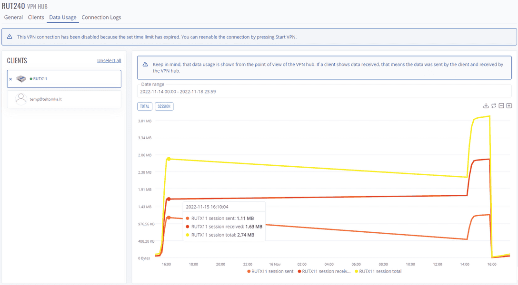518x285 pixels.
Task: Toggle the TOTAL data view
Action: coord(145,106)
